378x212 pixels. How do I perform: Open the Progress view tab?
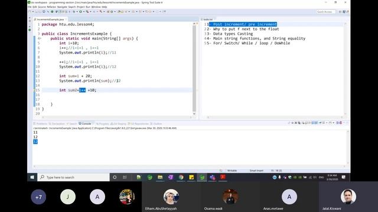[103, 124]
